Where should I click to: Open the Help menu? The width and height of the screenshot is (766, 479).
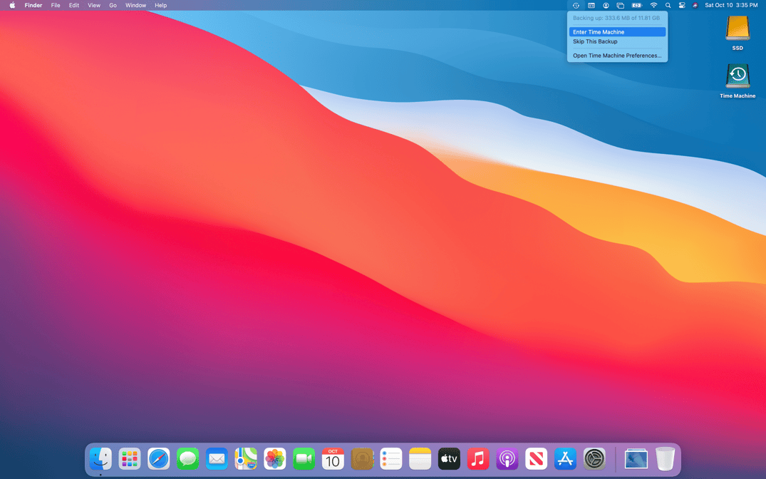[161, 6]
